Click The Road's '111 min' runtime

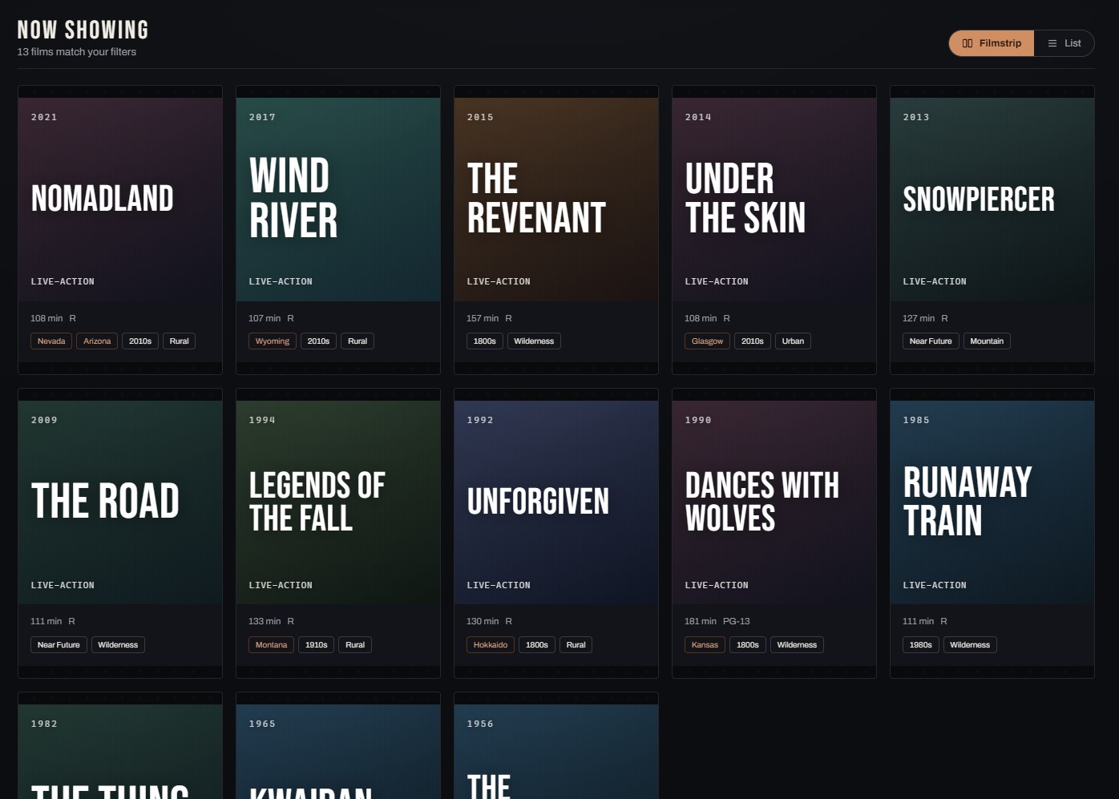tap(46, 621)
